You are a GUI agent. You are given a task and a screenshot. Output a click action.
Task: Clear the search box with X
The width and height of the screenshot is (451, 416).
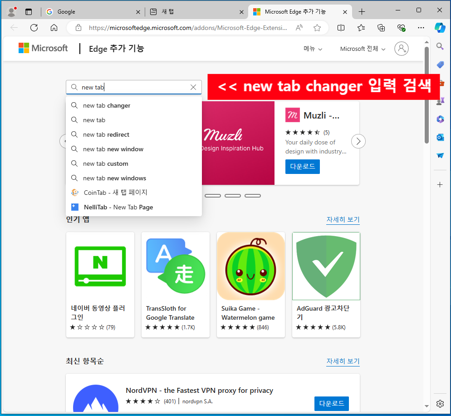tap(193, 87)
